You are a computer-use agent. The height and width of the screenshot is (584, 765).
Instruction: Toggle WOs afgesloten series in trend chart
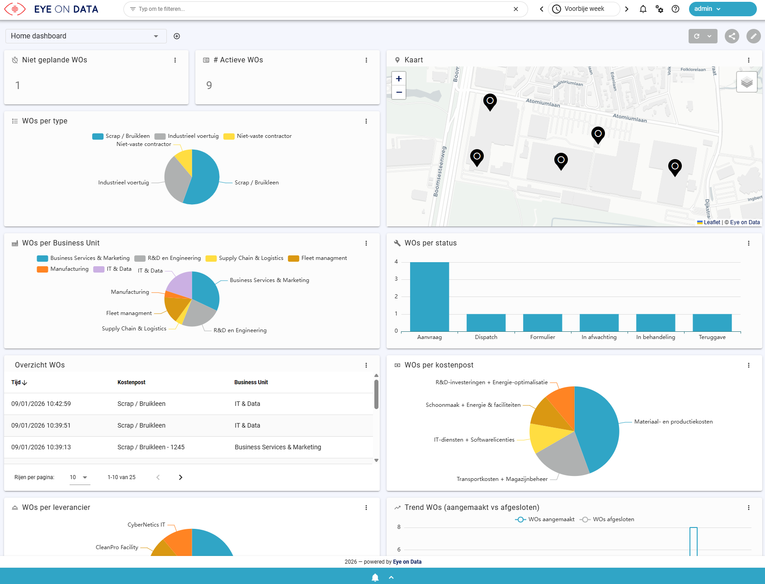point(607,519)
